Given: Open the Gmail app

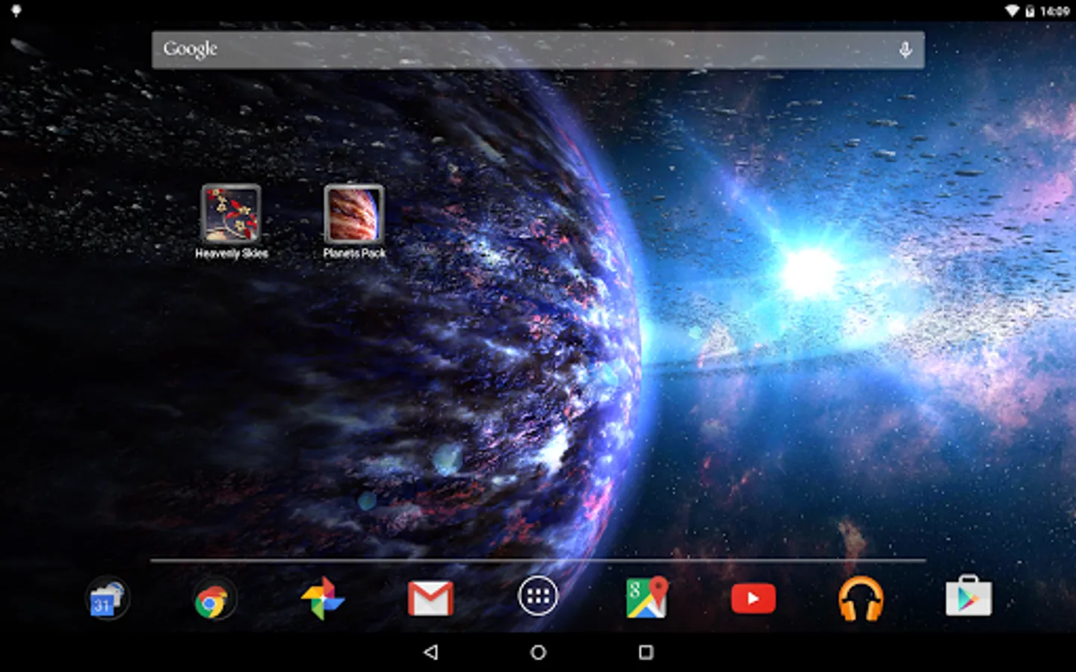Looking at the screenshot, I should tap(430, 598).
